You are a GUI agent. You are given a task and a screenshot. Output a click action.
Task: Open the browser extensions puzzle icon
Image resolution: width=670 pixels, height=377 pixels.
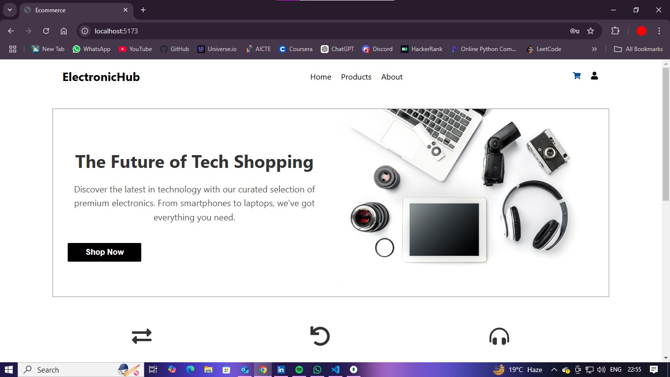[x=615, y=31]
